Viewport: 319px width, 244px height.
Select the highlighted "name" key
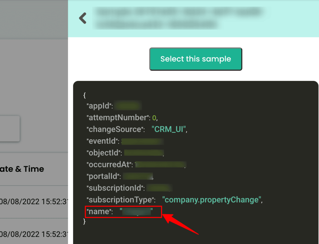coord(99,212)
